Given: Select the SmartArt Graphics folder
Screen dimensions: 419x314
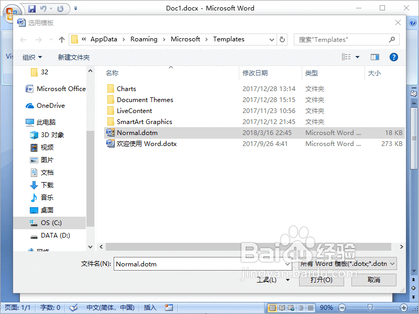Looking at the screenshot, I should point(254,122).
